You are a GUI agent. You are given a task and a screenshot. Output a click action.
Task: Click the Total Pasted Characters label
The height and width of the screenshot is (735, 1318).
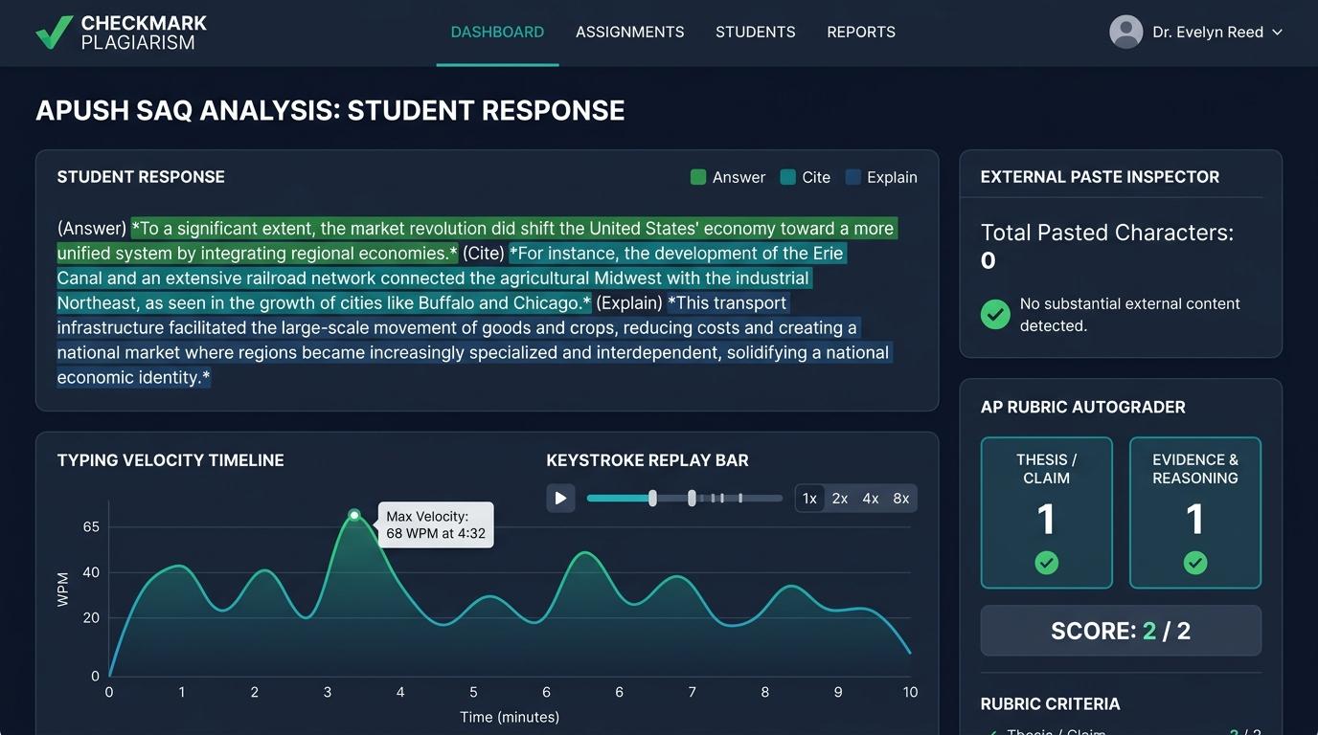pyautogui.click(x=1107, y=233)
